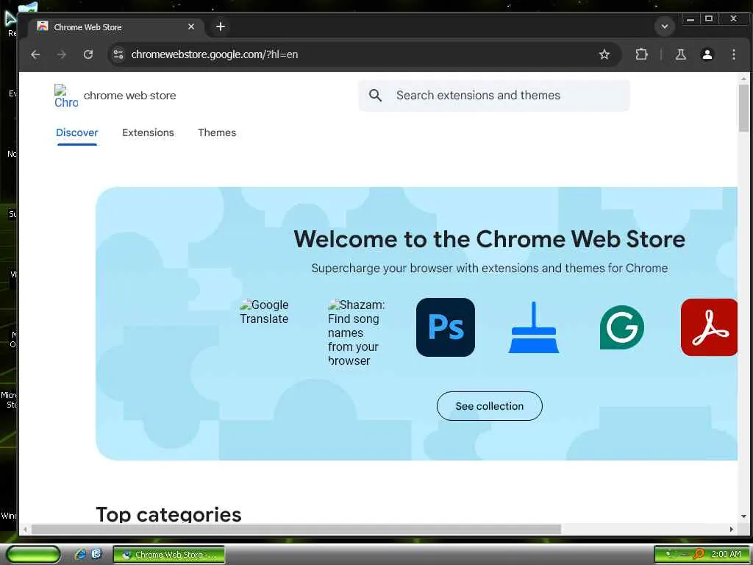Screen dimensions: 753x565
Task: Click the horizontal scrollbar thumb
Action: tap(296, 529)
